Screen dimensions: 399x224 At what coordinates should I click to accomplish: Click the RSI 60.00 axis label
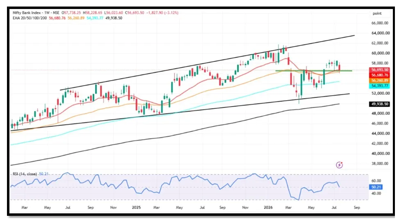coord(376,181)
